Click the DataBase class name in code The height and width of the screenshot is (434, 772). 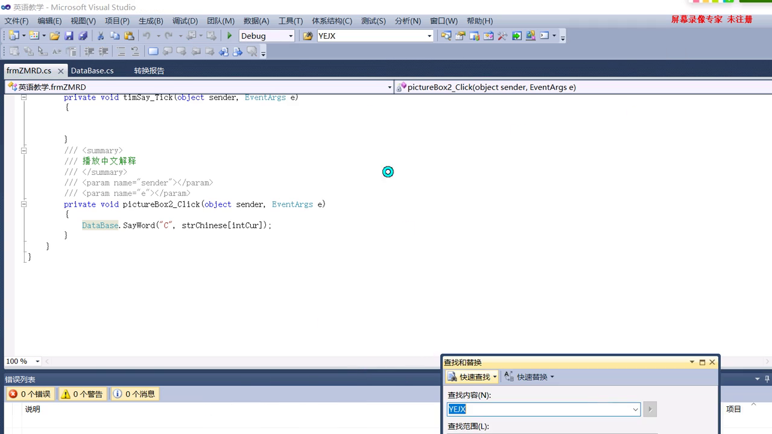point(100,225)
